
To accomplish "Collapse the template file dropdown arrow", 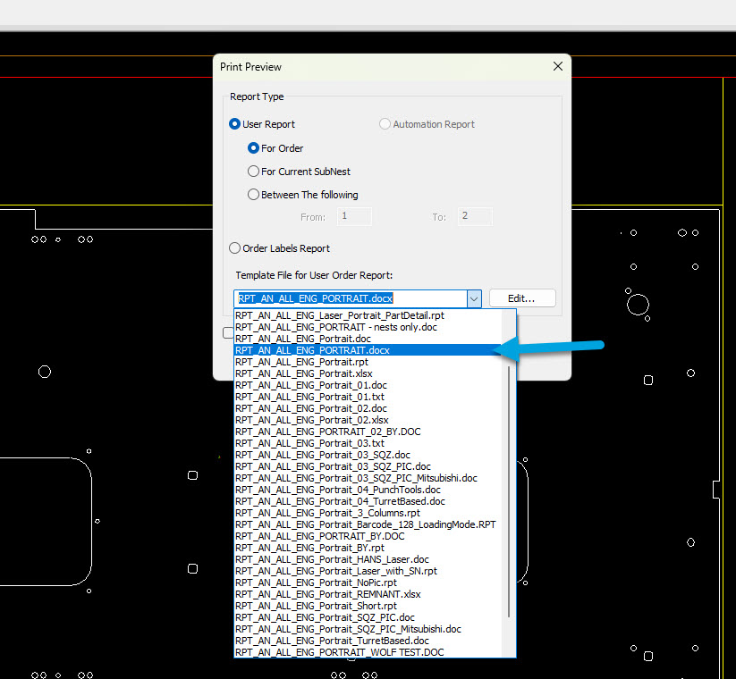I will [x=474, y=298].
